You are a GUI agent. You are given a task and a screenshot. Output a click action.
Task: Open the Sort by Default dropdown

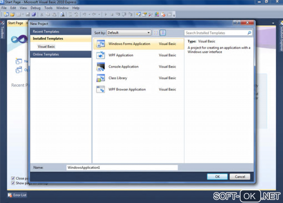tap(129, 33)
